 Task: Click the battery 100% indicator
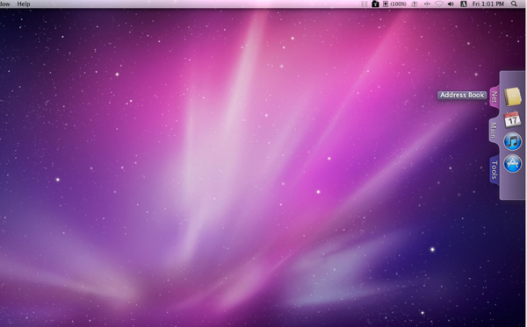click(x=394, y=4)
